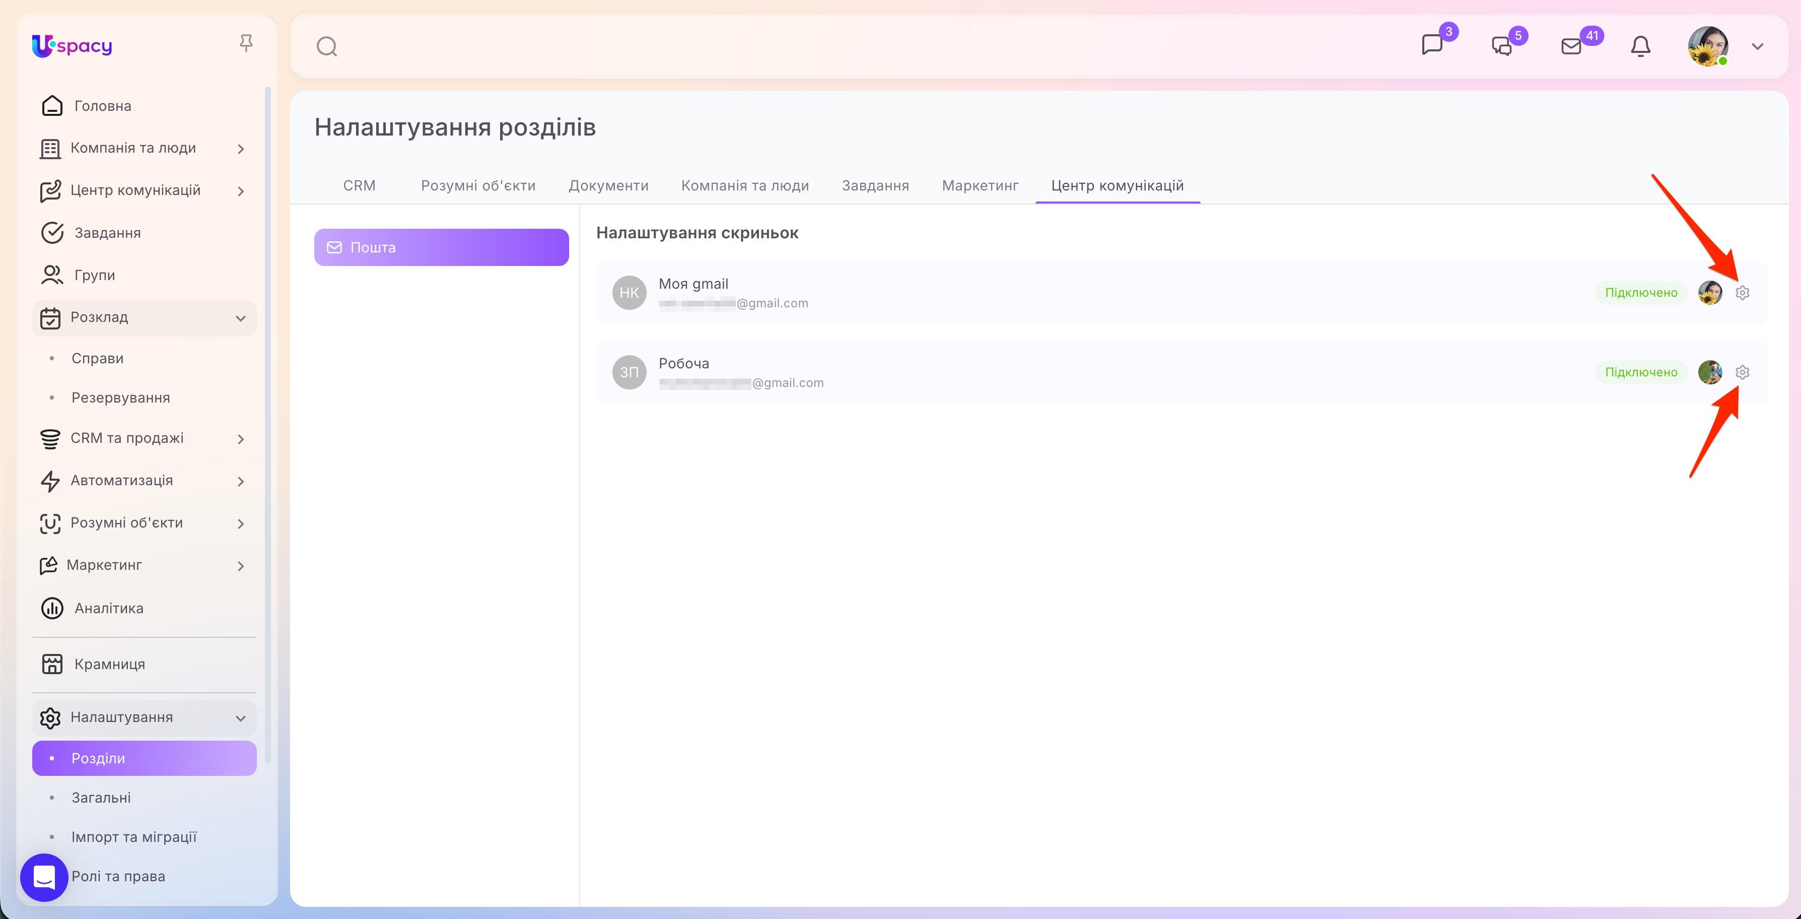Viewport: 1801px width, 919px height.
Task: Select the Центр комунікацій tab
Action: pos(1117,185)
